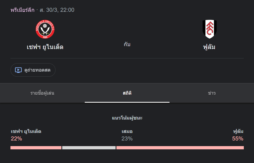This screenshot has height=163, width=254.
Task: Click the 23% draw percentage
Action: [127, 139]
